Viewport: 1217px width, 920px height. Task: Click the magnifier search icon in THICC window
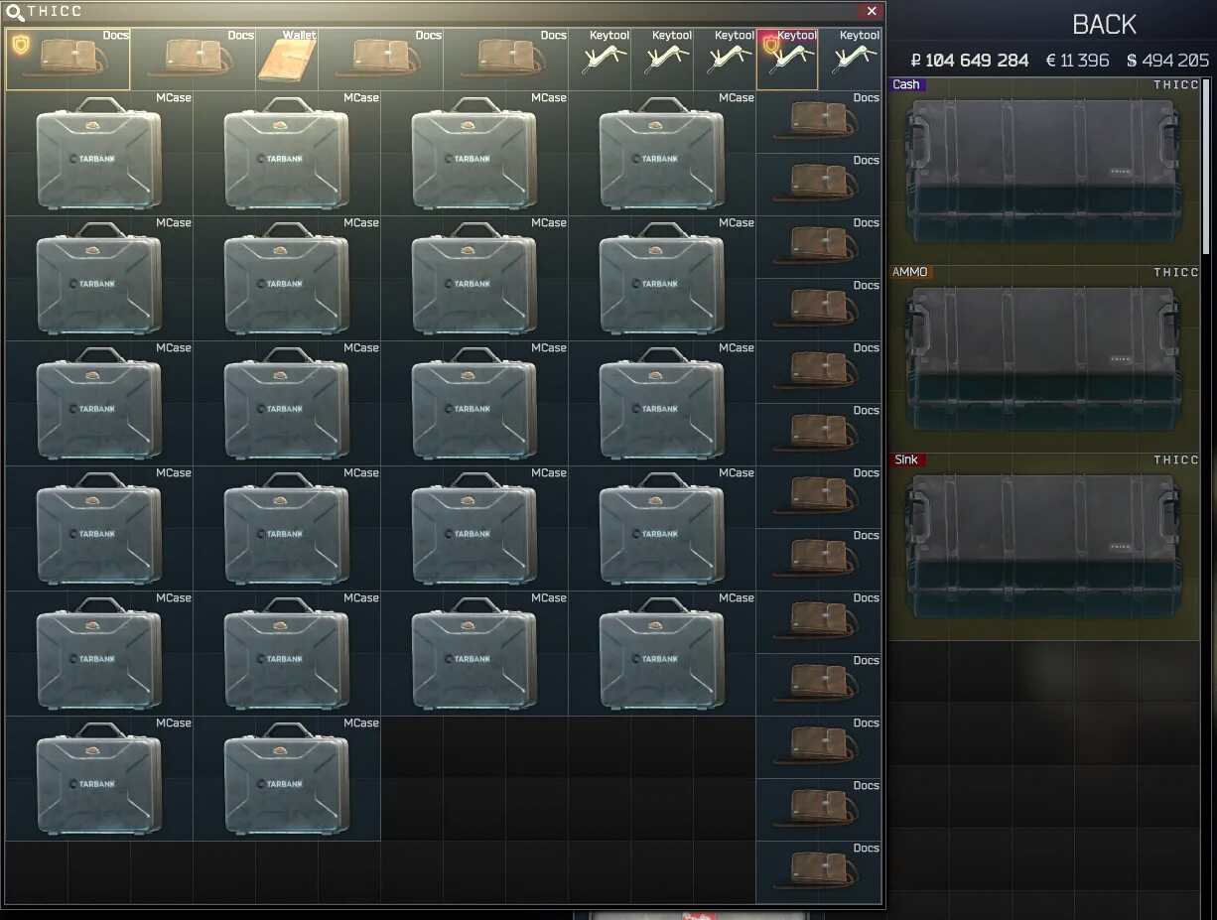click(15, 12)
